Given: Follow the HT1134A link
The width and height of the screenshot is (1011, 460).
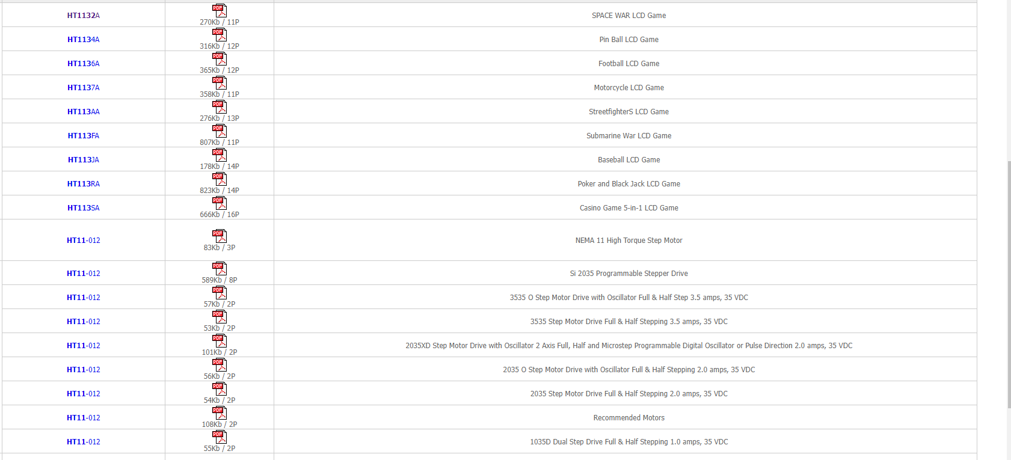Looking at the screenshot, I should [84, 40].
